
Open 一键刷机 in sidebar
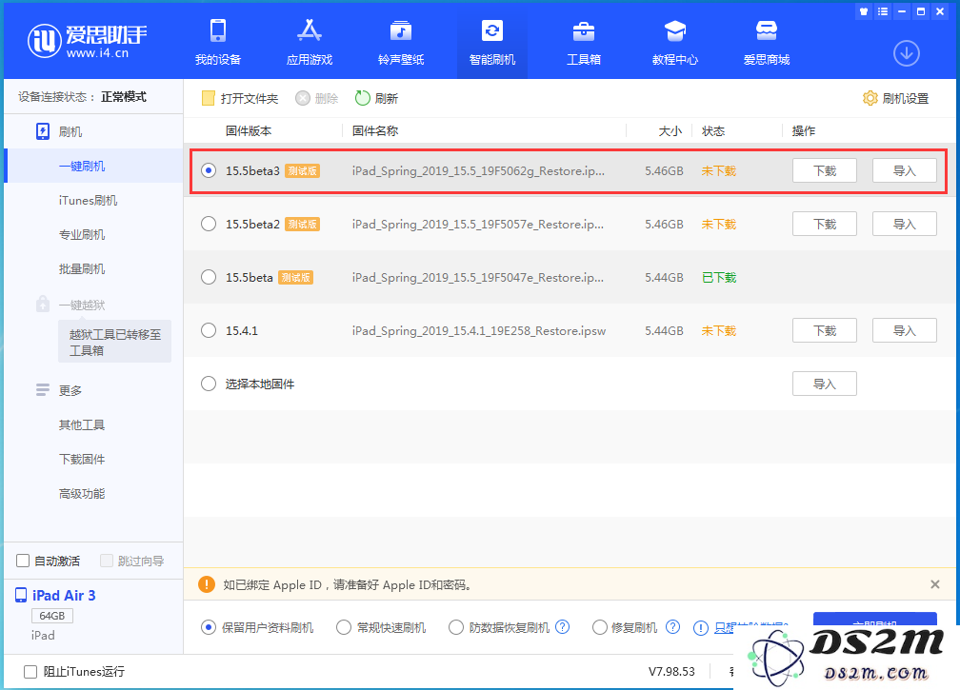82,166
